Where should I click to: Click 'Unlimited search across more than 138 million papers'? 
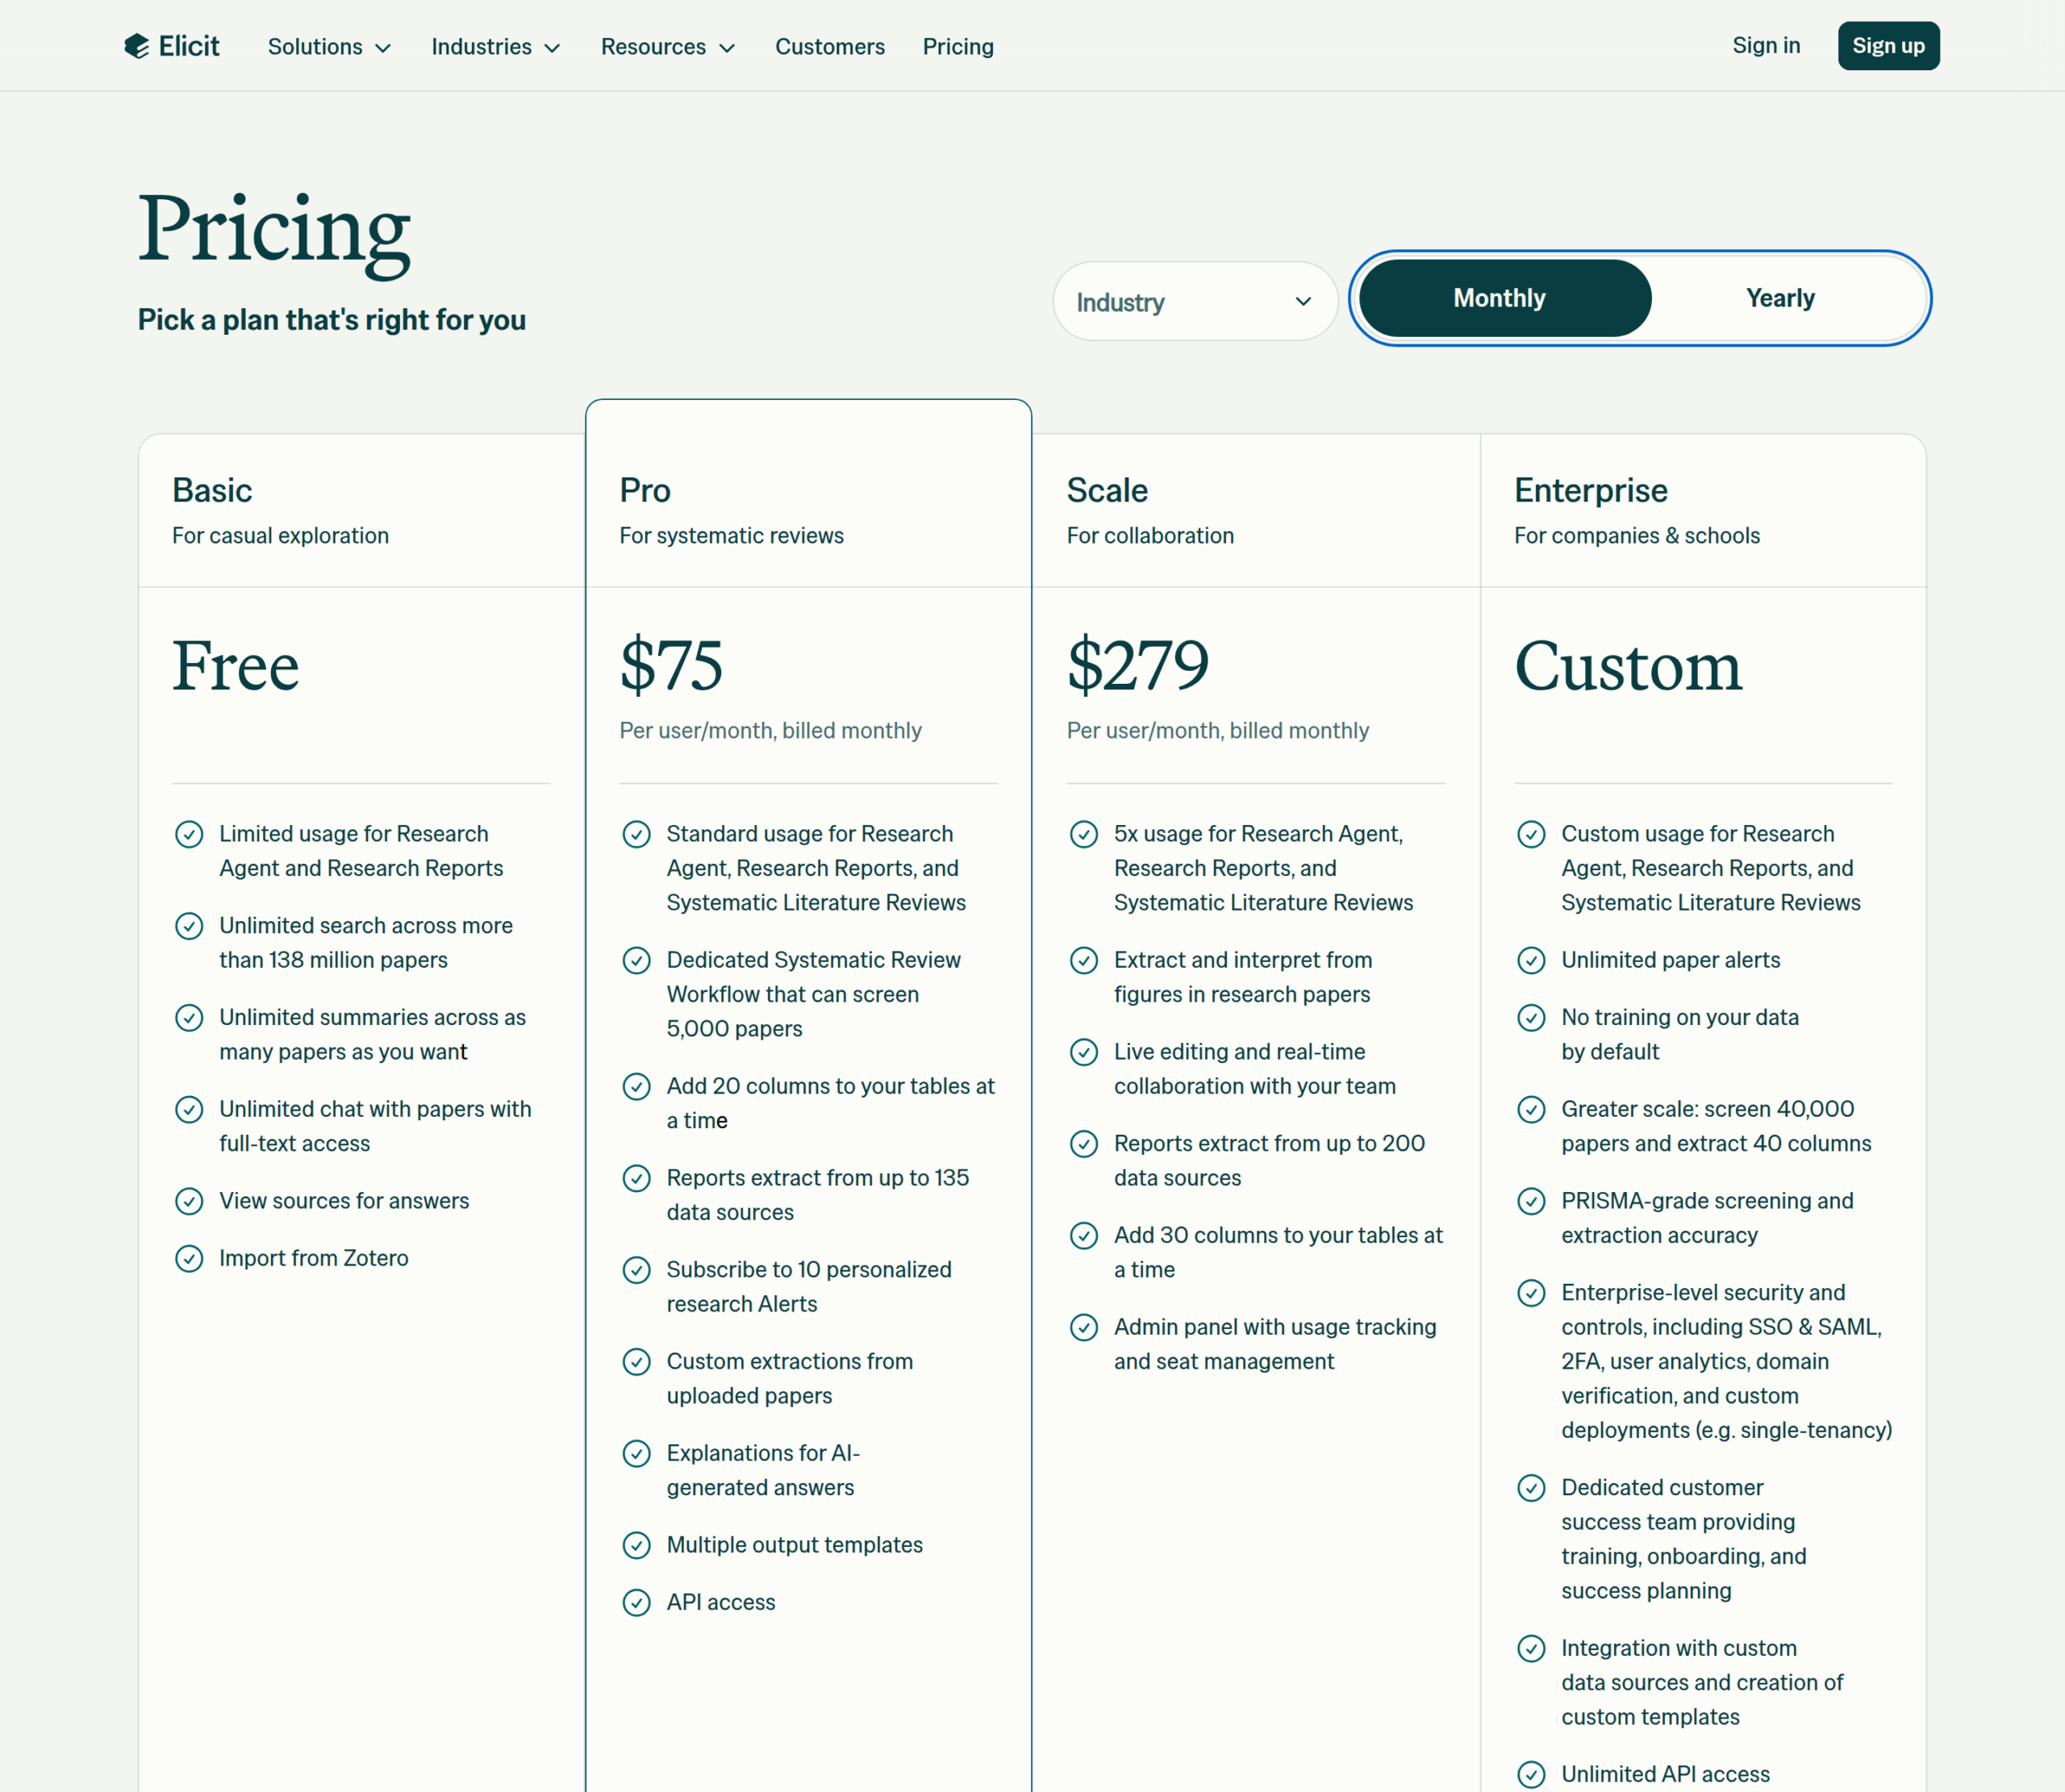[x=366, y=943]
